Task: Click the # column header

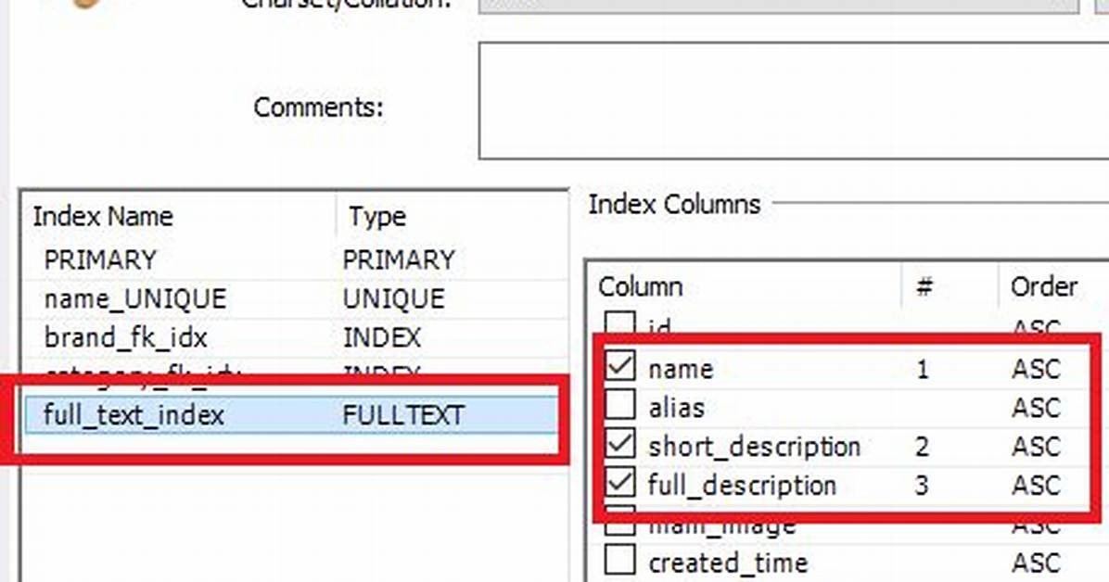Action: 924,286
